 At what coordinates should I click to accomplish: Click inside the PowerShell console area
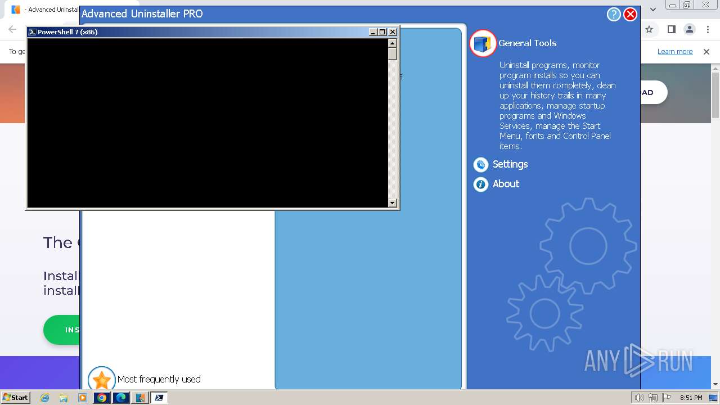208,123
